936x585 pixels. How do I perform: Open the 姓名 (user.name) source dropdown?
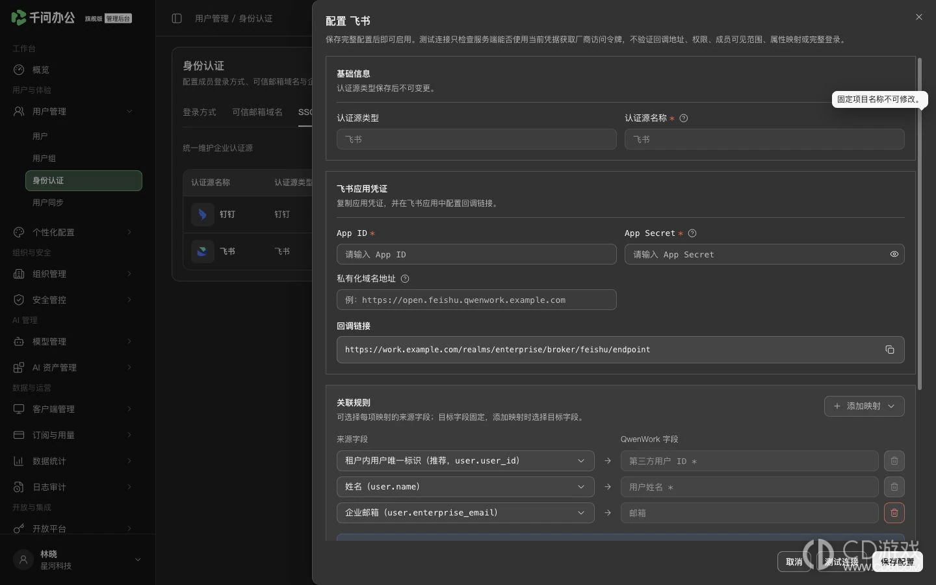coord(465,487)
